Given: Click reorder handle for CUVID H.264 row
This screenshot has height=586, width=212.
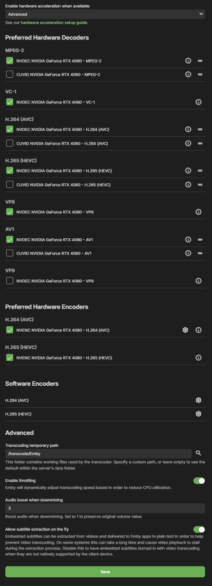Looking at the screenshot, I should pyautogui.click(x=200, y=143).
